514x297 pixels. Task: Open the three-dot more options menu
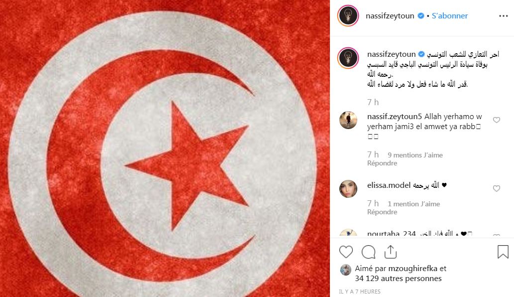point(503,16)
